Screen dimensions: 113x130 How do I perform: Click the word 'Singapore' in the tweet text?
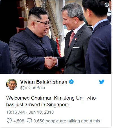58,105
